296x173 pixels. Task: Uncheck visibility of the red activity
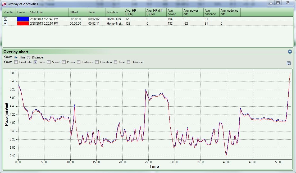tap(5, 24)
